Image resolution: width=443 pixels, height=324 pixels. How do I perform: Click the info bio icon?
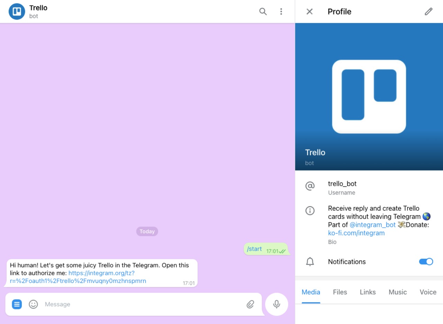(310, 211)
